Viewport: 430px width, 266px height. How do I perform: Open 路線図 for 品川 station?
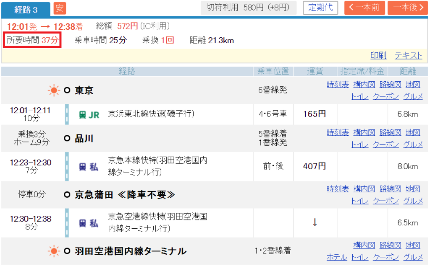click(x=390, y=133)
